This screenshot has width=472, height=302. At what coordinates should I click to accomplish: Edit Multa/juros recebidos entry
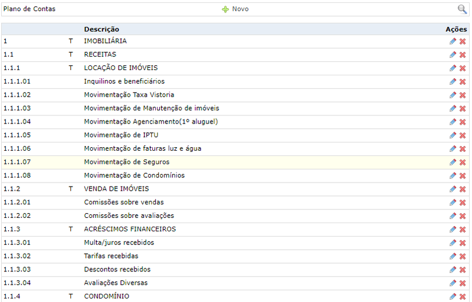453,243
